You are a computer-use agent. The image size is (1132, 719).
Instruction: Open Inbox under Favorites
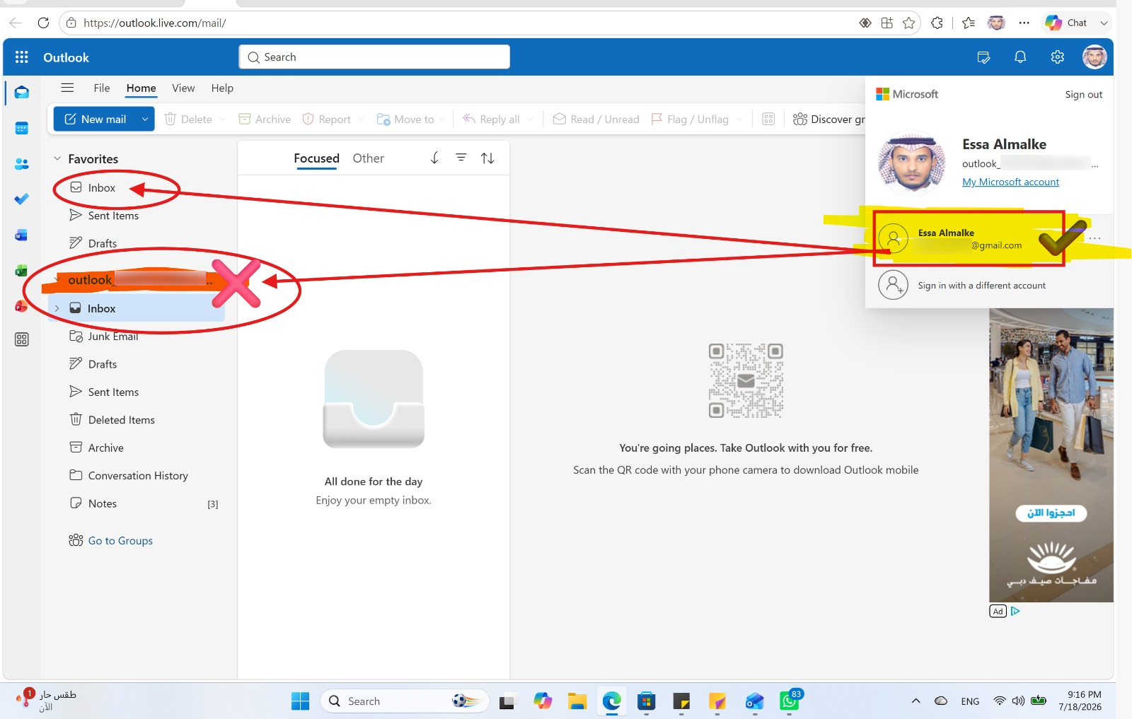pos(102,188)
